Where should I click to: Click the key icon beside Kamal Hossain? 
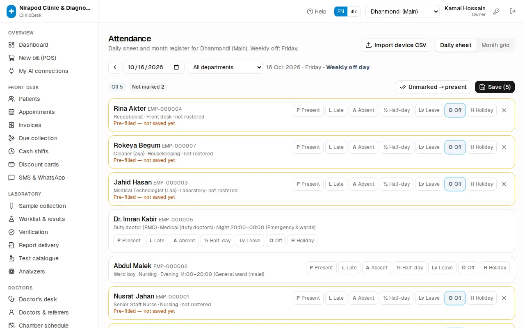point(496,11)
